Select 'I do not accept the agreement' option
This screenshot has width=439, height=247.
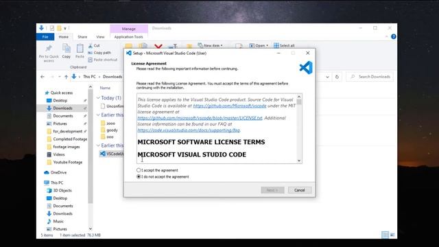coord(139,177)
